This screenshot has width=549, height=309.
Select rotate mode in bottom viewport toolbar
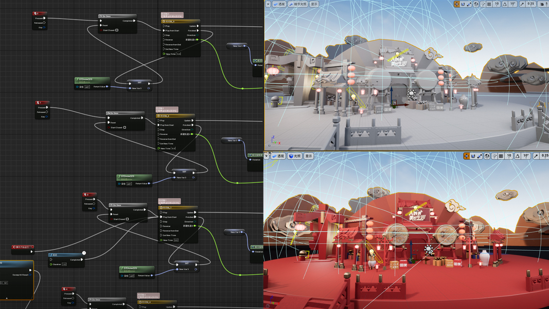(x=473, y=156)
